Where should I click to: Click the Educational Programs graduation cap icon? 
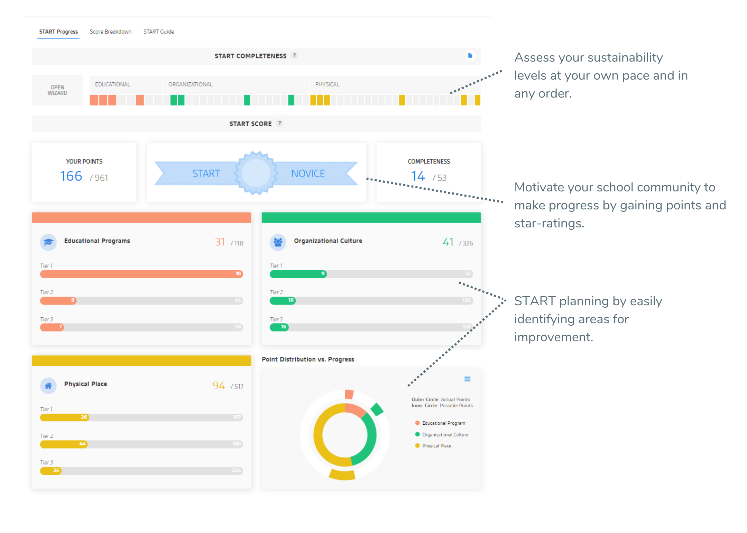pos(48,242)
